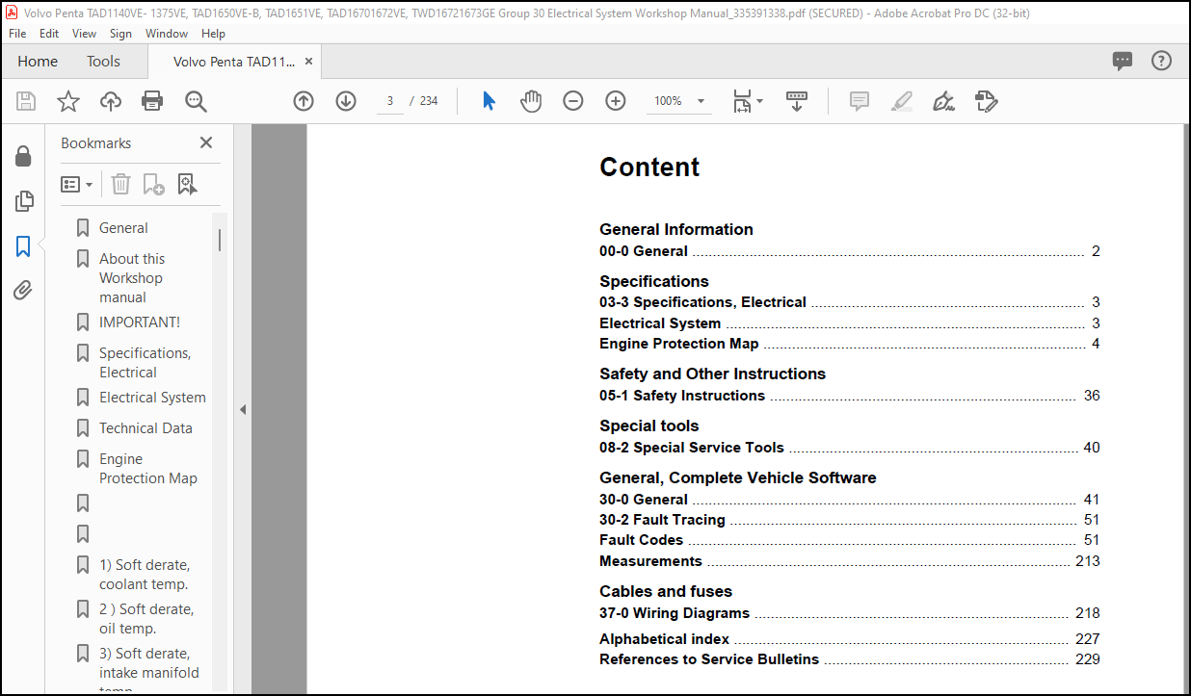Open the Find text magnifier icon
The image size is (1191, 696).
click(196, 101)
